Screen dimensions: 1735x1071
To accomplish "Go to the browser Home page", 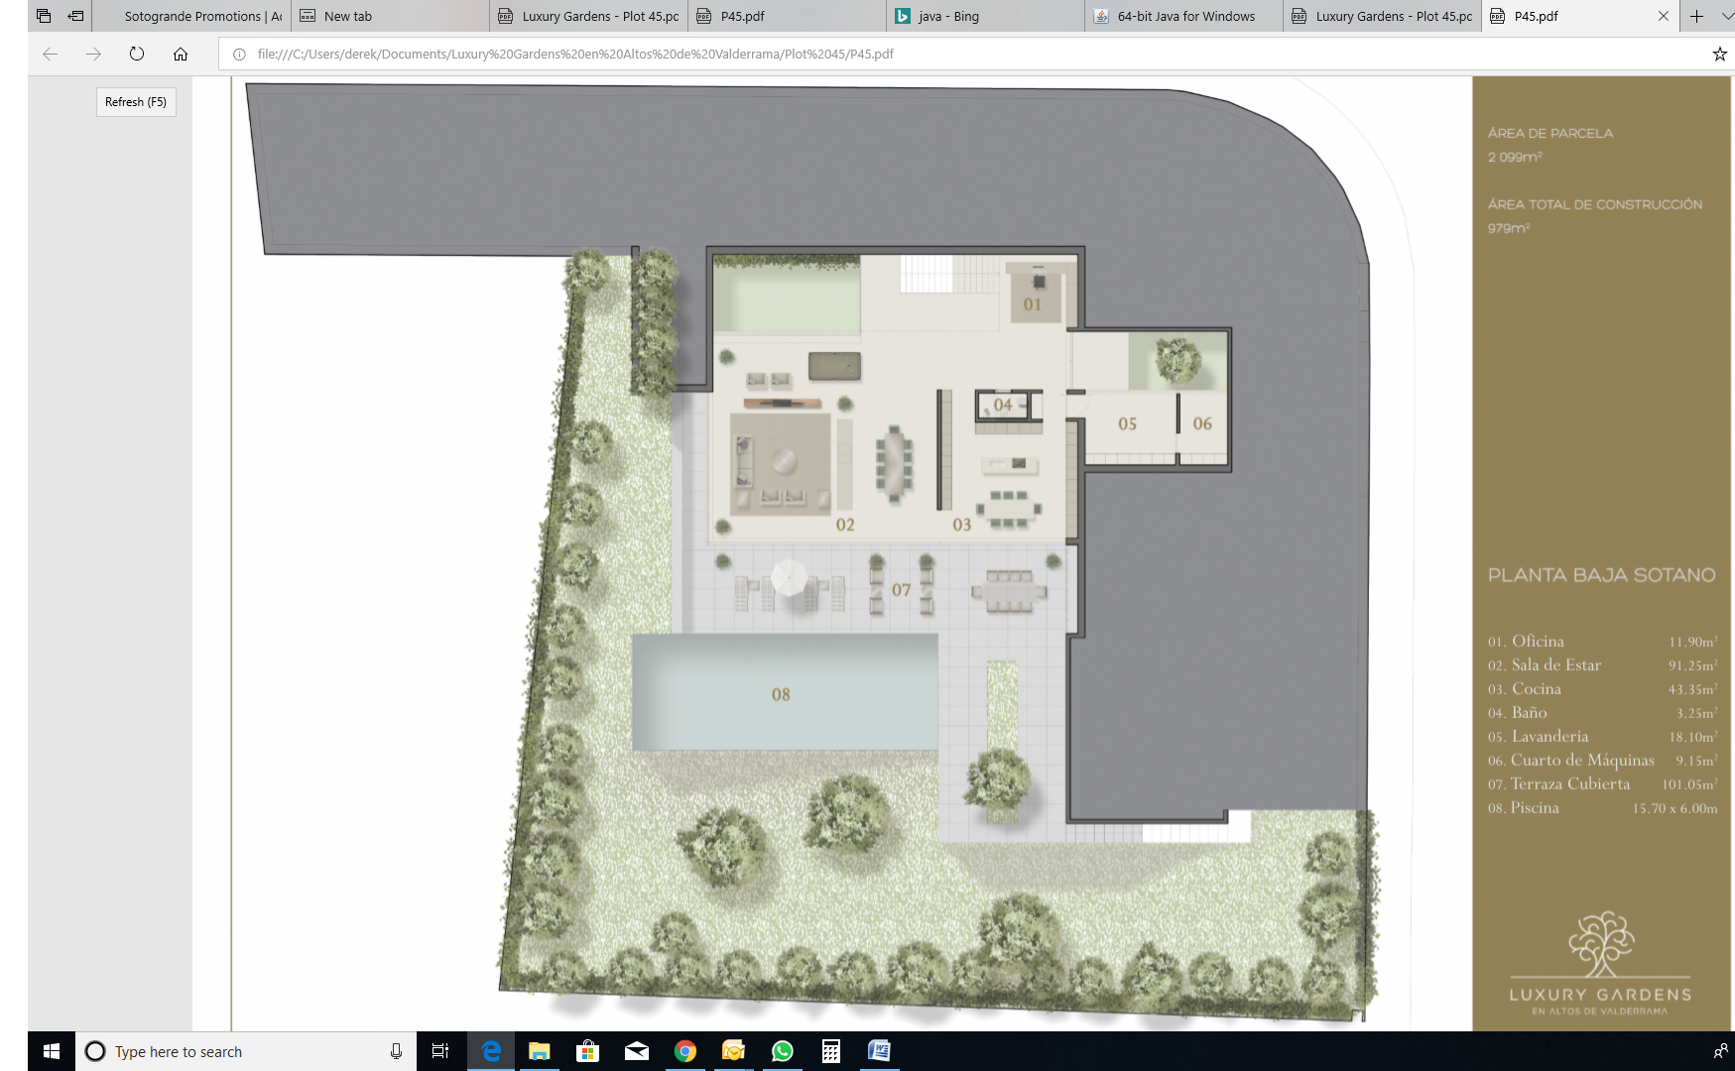I will point(181,55).
